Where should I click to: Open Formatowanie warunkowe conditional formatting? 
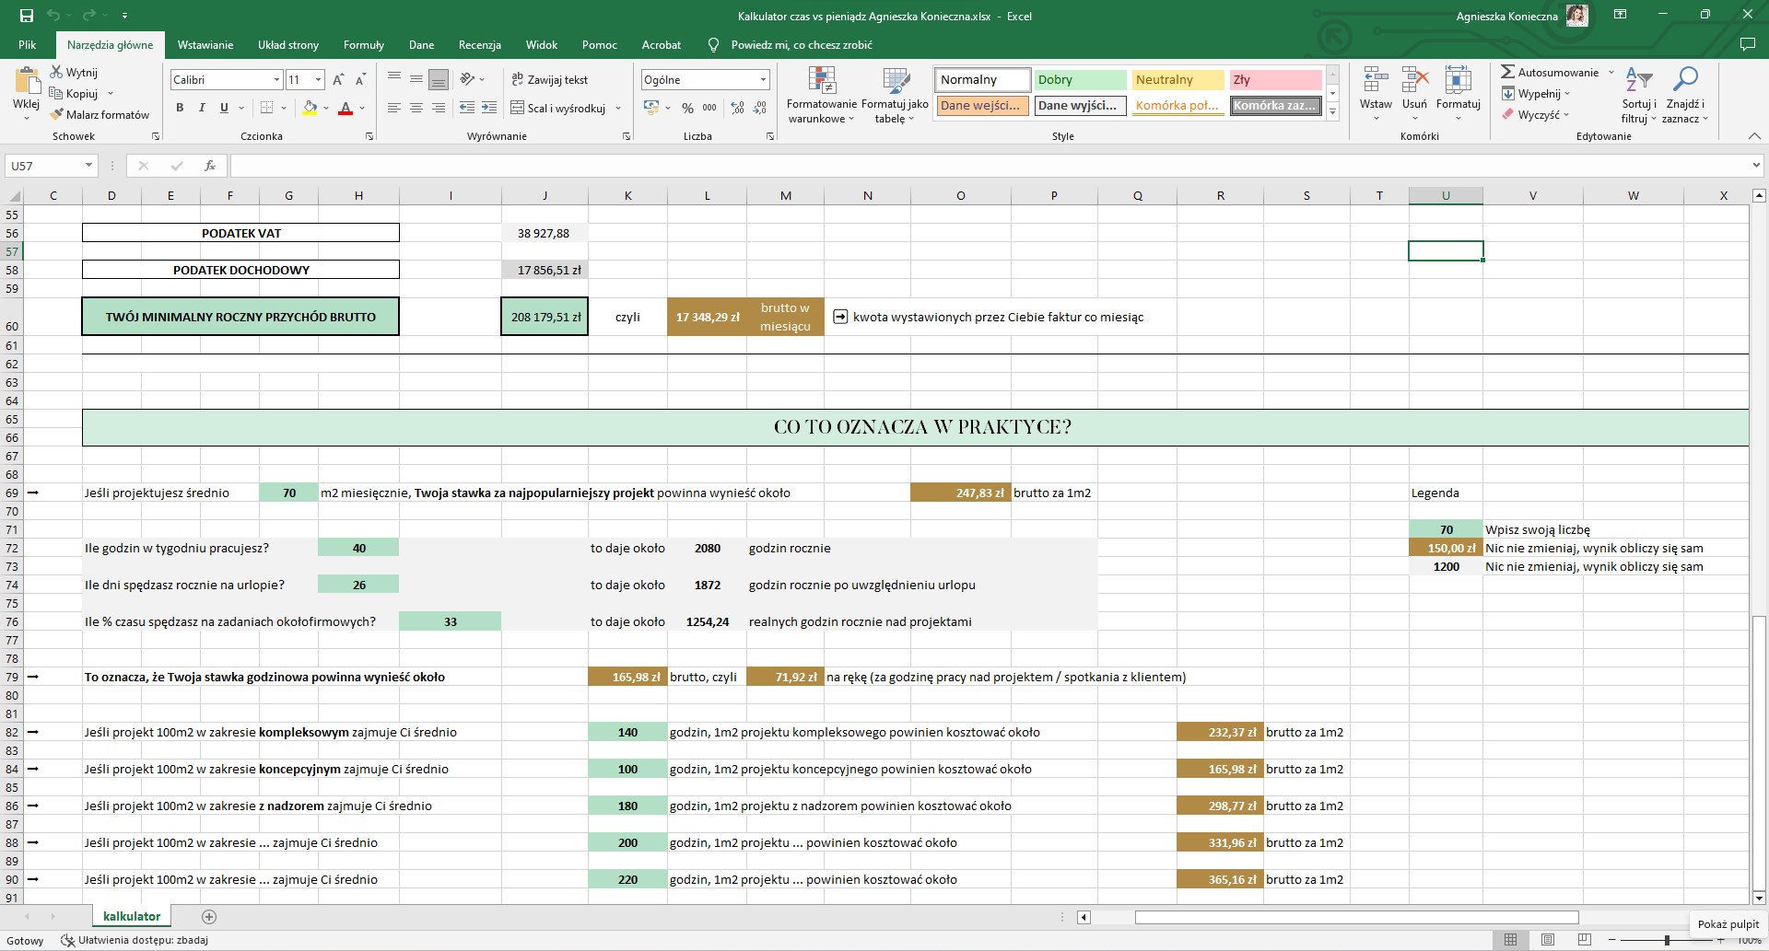click(x=821, y=95)
